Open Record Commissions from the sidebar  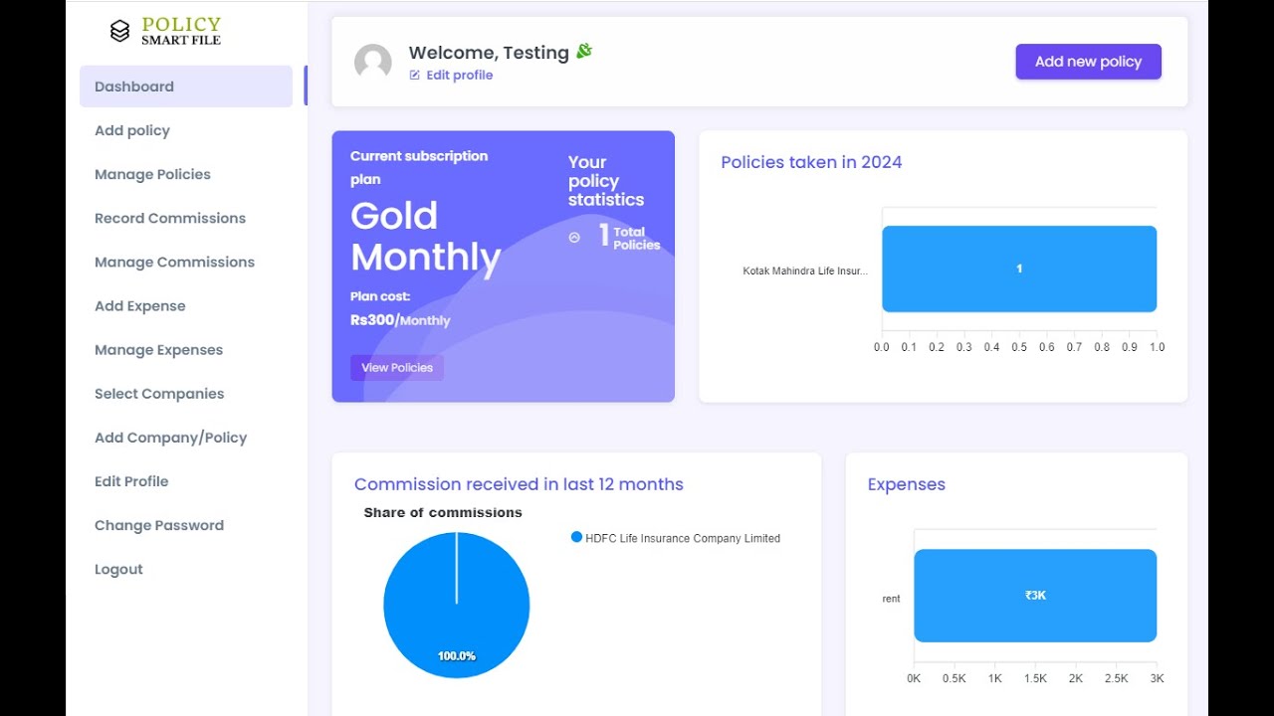(170, 218)
